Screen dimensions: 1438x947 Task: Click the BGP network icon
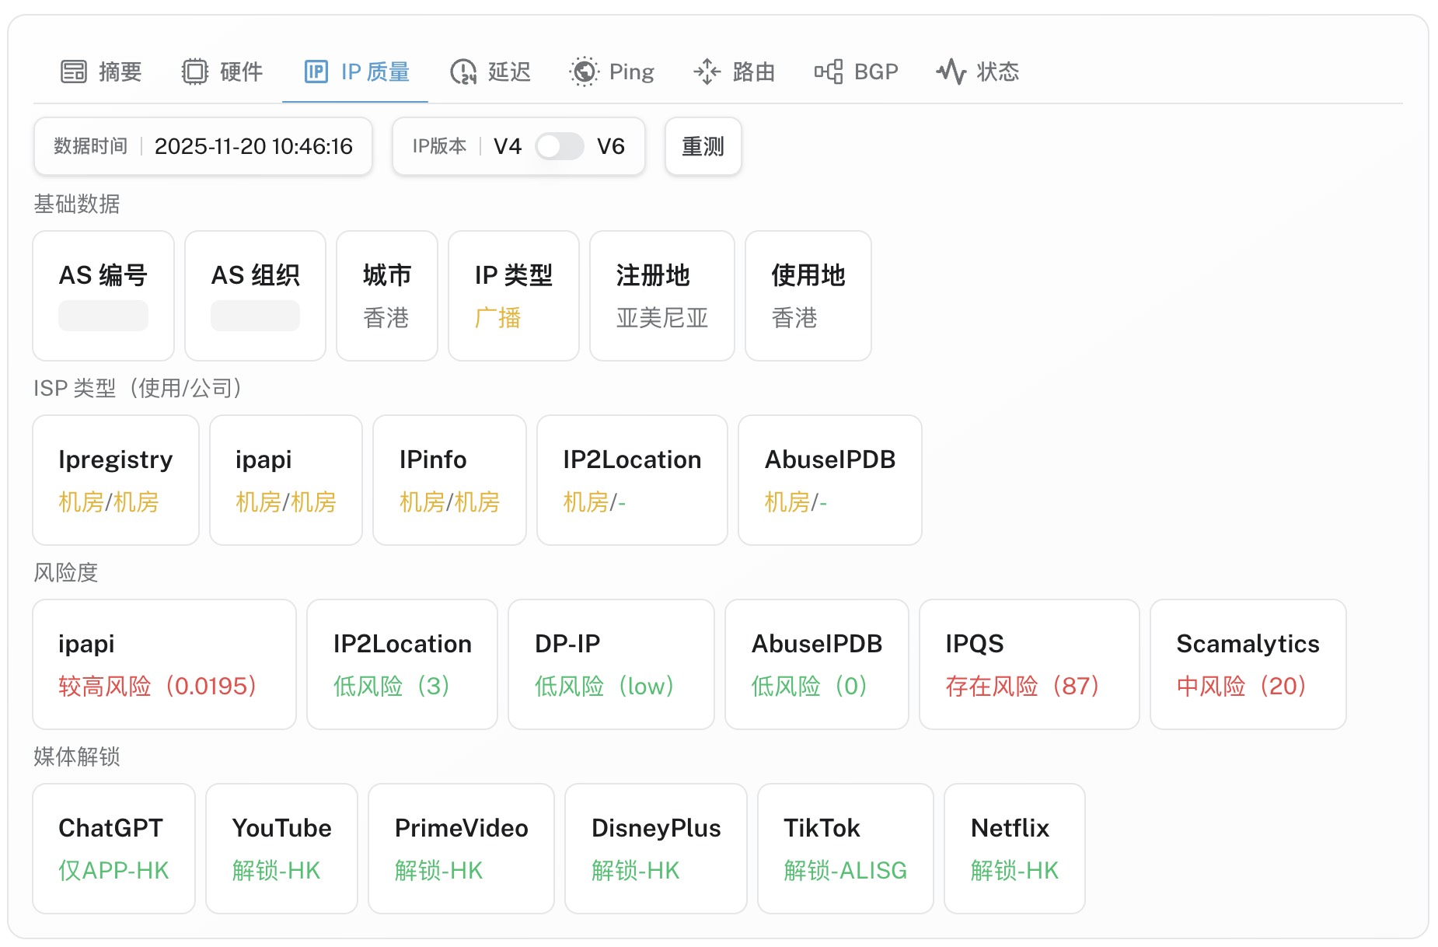(x=829, y=72)
